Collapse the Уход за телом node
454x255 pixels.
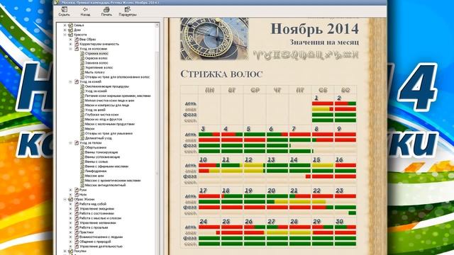point(70,143)
